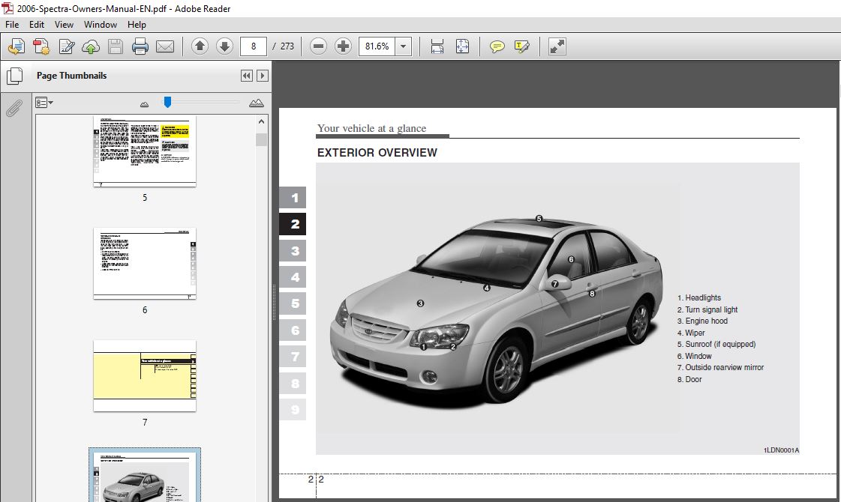Click the scrolling mode page icon
This screenshot has width=841, height=502.
[437, 46]
